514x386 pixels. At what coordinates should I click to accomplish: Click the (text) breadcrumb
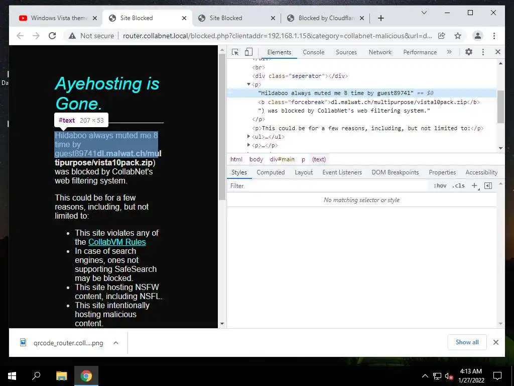(x=319, y=159)
